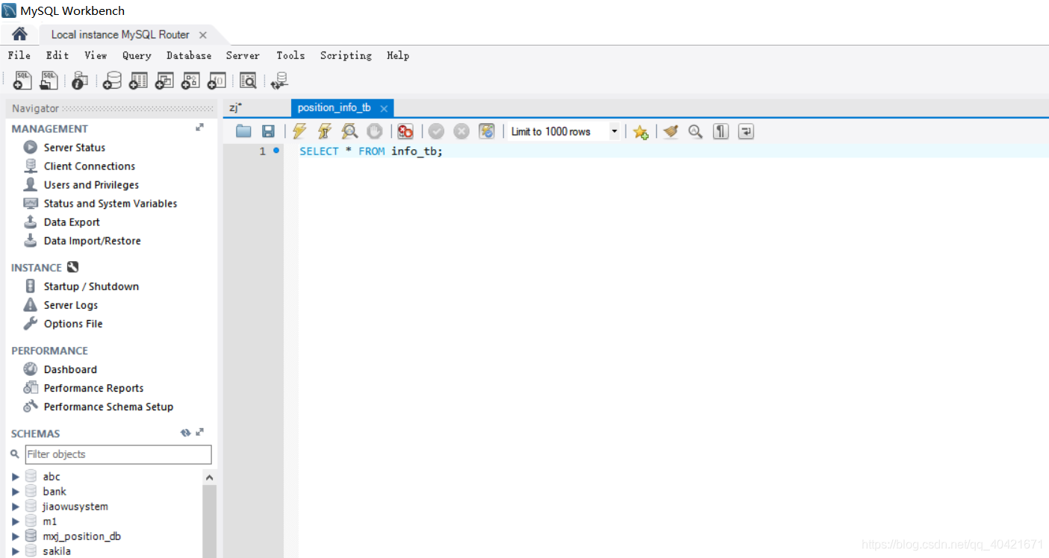The width and height of the screenshot is (1049, 558).
Task: Open the Database menu
Action: point(188,55)
